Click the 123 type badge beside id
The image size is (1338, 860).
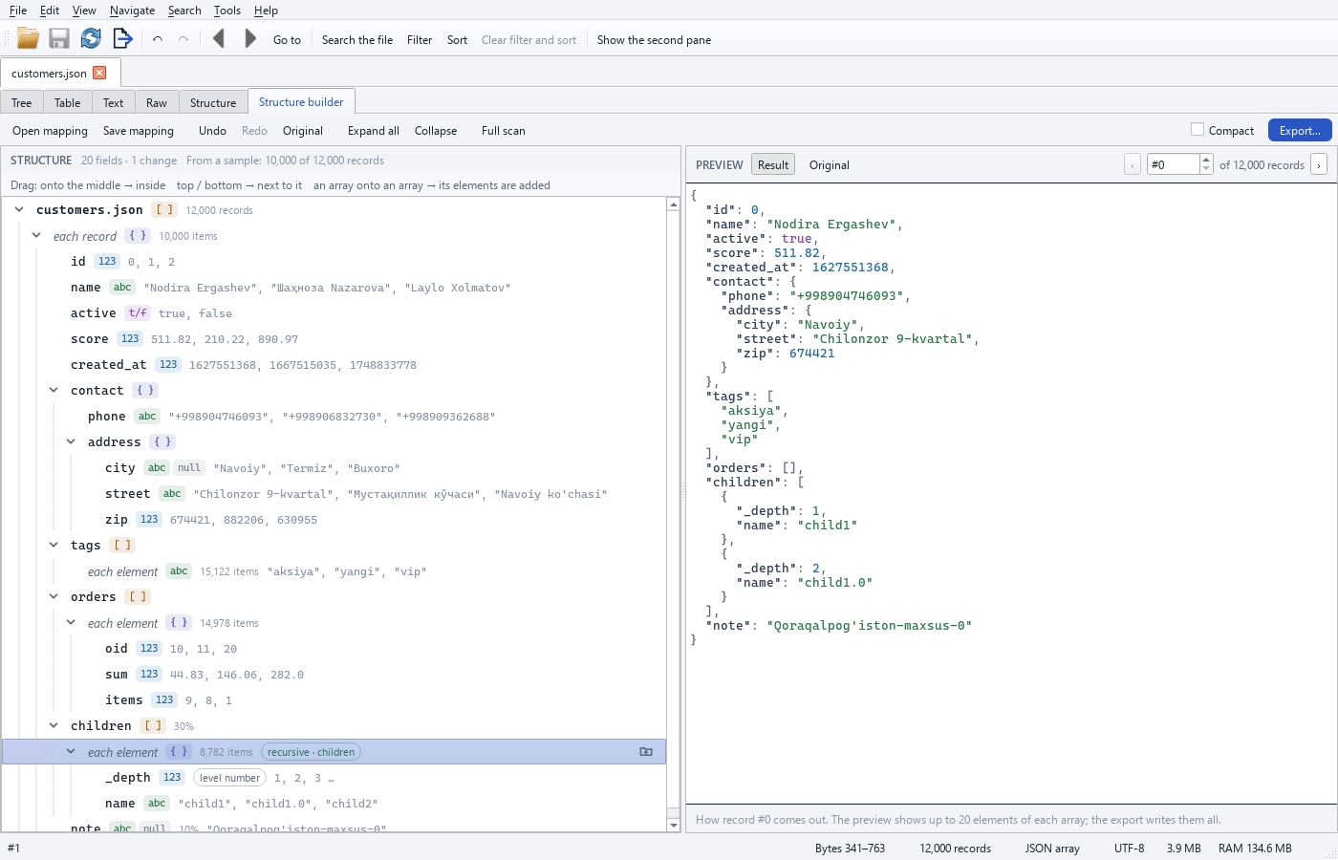[x=107, y=261]
